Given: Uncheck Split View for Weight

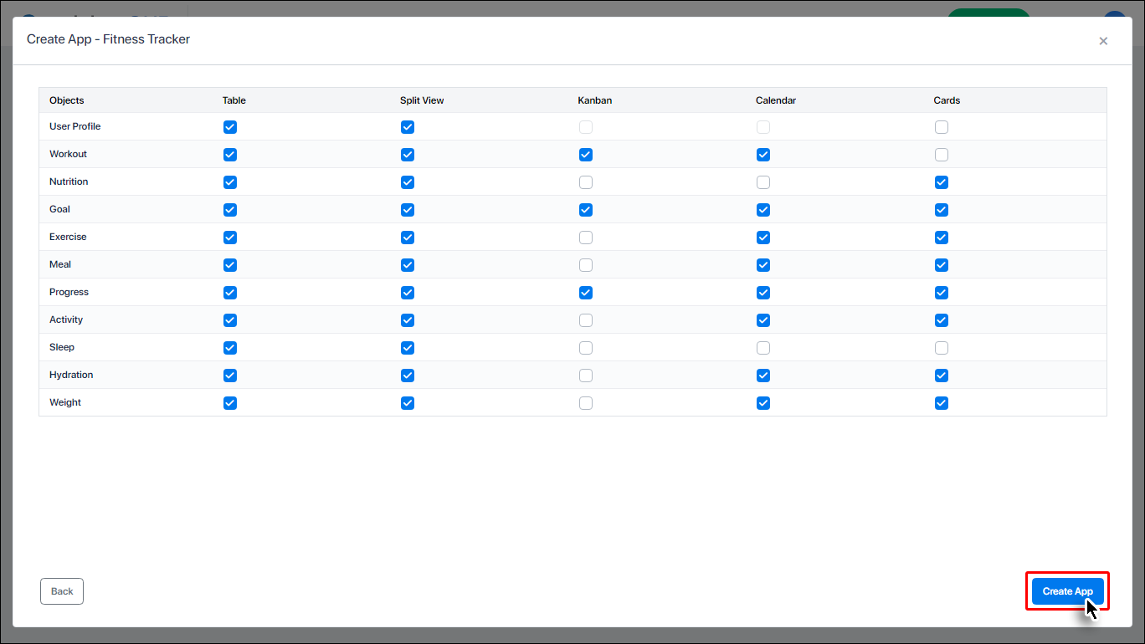Looking at the screenshot, I should point(408,403).
